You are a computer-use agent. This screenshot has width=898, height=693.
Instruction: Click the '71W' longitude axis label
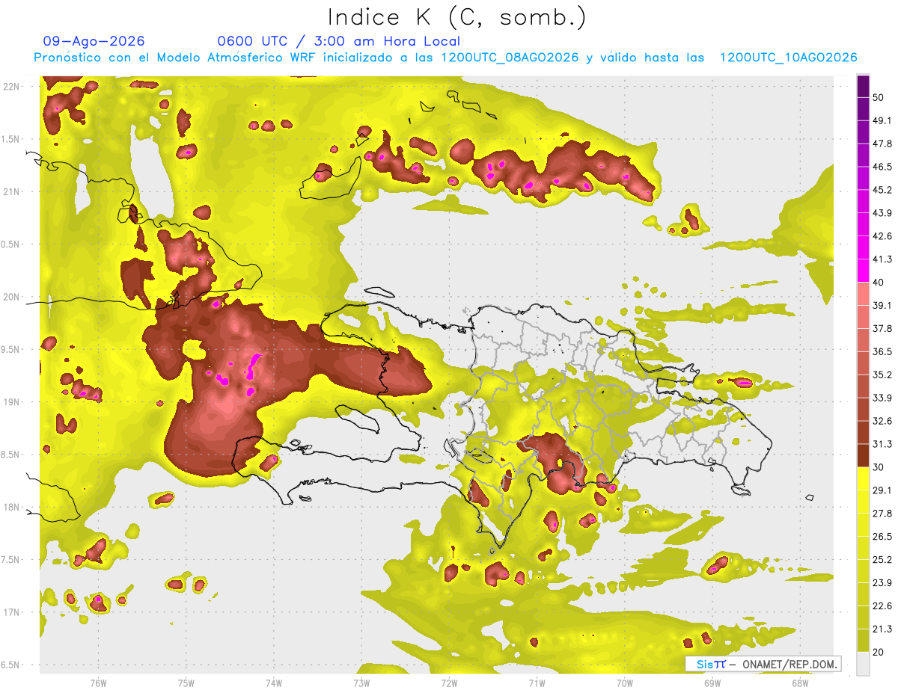pyautogui.click(x=537, y=683)
